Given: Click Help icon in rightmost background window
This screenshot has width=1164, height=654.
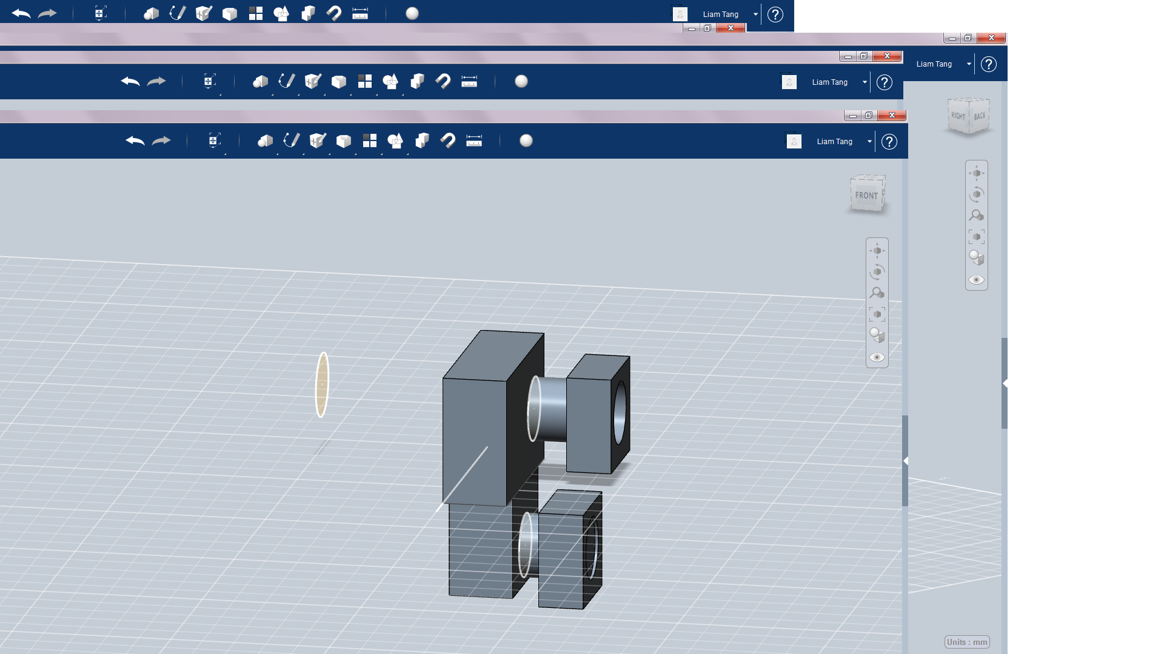Looking at the screenshot, I should (x=989, y=64).
